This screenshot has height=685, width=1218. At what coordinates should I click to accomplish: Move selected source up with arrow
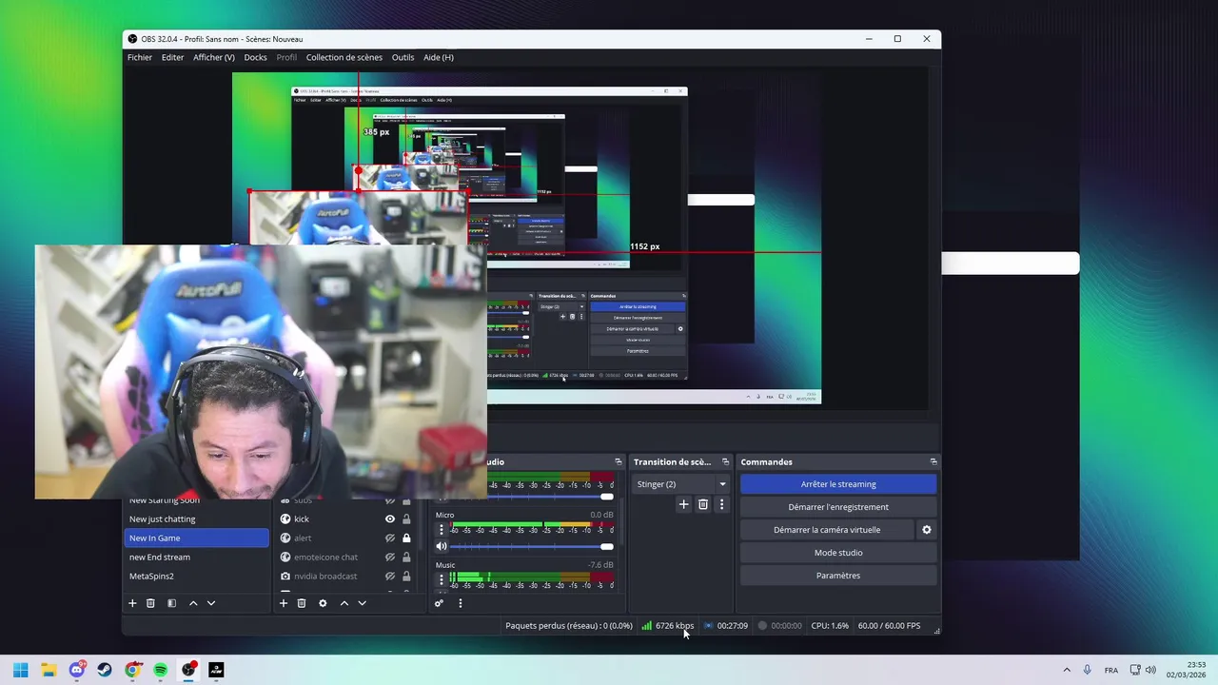pyautogui.click(x=344, y=603)
